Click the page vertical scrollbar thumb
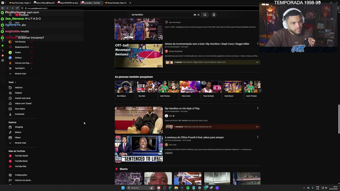340x191 pixels. pyautogui.click(x=339, y=119)
